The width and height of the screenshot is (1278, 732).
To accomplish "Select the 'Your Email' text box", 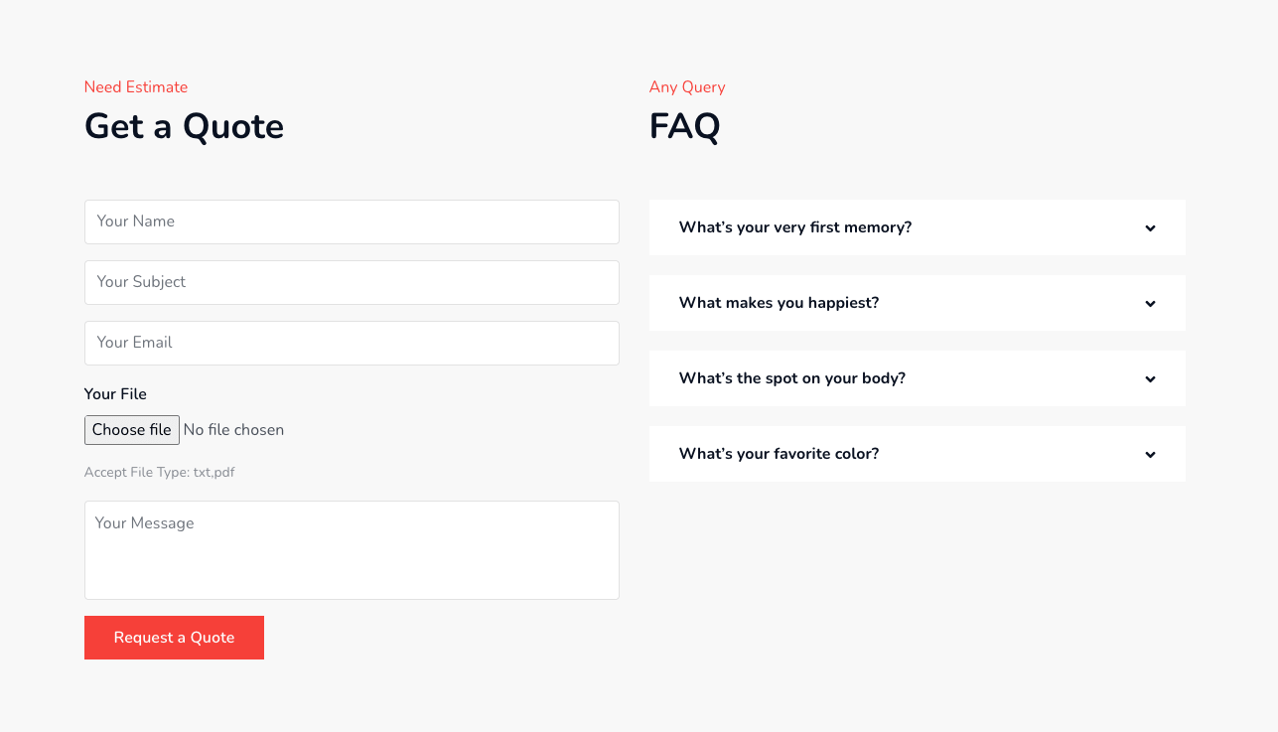I will [x=352, y=343].
